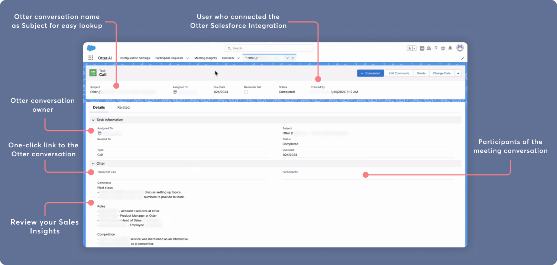Open the Salesforce Help question mark
The width and height of the screenshot is (557, 265).
(x=436, y=48)
